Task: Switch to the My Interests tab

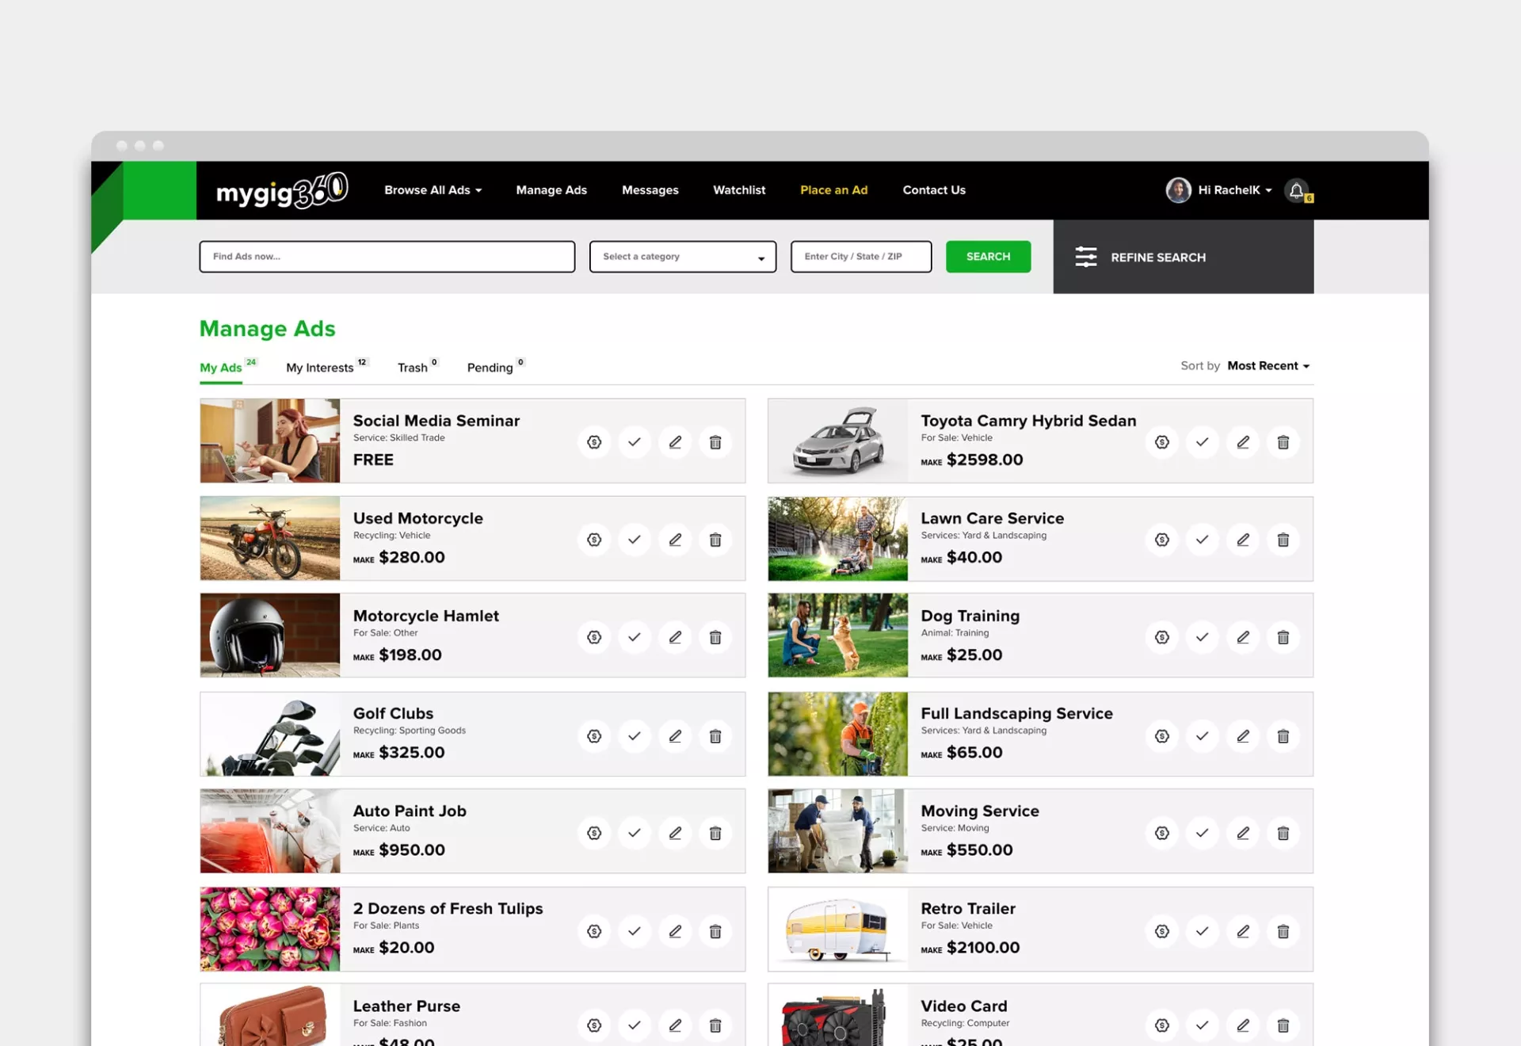Action: (x=320, y=368)
